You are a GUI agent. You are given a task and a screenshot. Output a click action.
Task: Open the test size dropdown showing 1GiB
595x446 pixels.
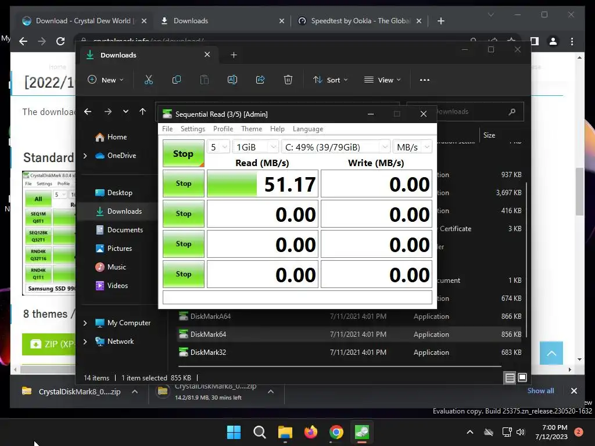(x=256, y=147)
